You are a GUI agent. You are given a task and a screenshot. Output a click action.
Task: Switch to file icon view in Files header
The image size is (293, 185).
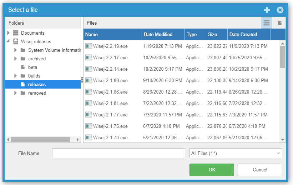tap(279, 23)
